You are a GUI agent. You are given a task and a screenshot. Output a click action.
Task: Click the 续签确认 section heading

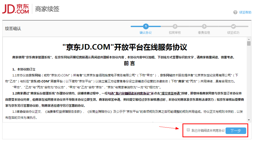point(13,29)
